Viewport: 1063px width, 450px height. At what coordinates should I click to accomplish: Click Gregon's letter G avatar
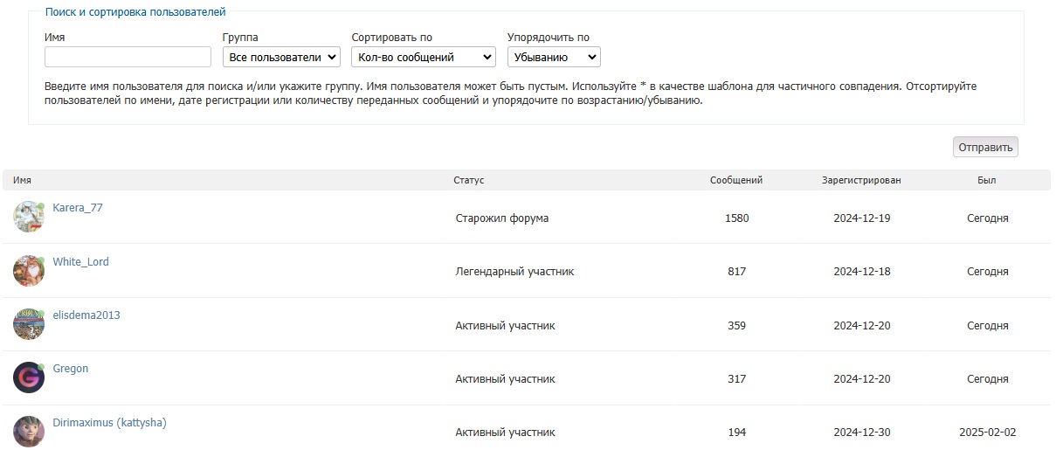click(x=28, y=377)
